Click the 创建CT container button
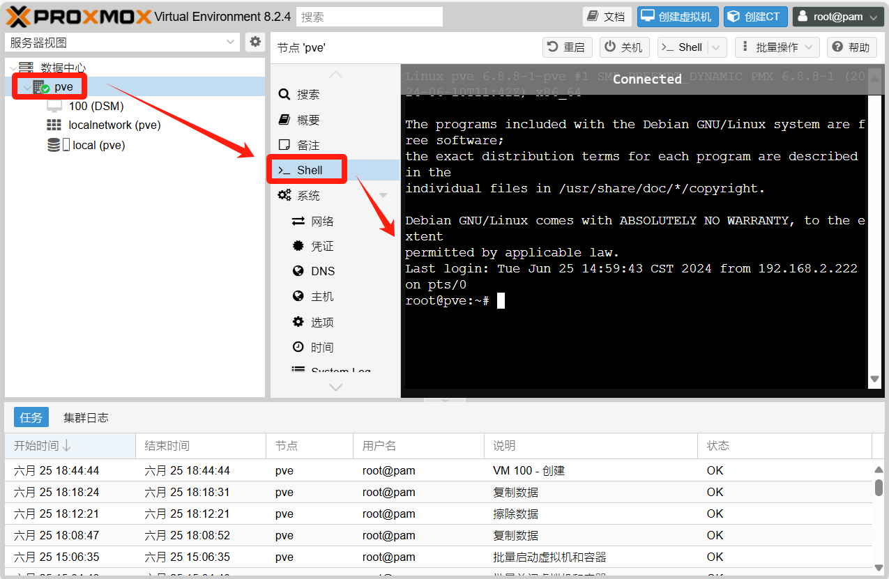Screen dimensions: 889x579 tap(755, 17)
